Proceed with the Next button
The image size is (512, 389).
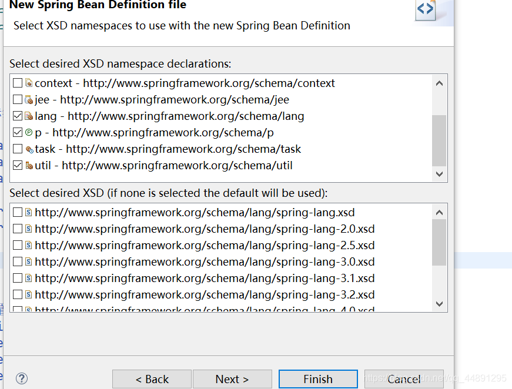click(x=232, y=379)
